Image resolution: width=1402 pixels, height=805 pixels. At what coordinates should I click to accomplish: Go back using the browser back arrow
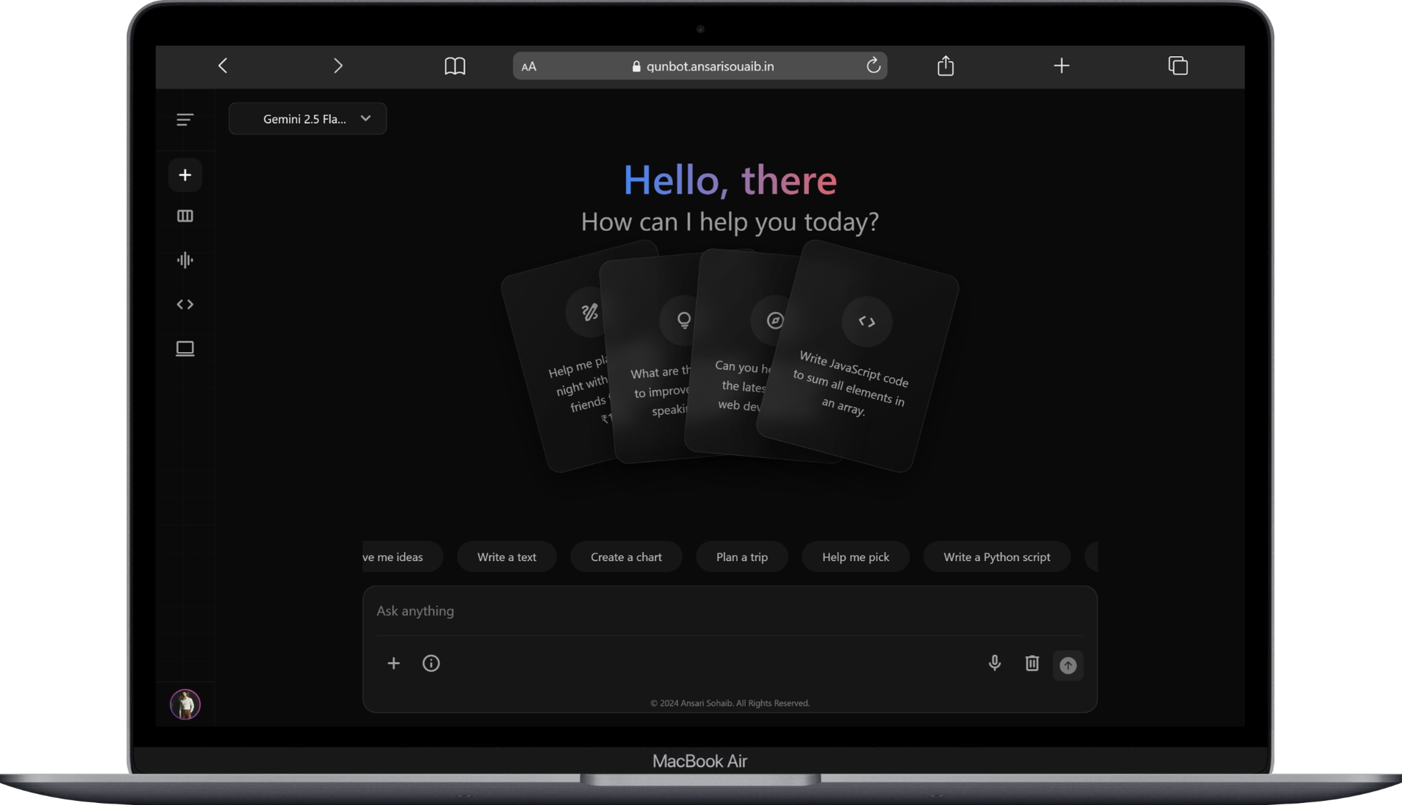coord(223,66)
